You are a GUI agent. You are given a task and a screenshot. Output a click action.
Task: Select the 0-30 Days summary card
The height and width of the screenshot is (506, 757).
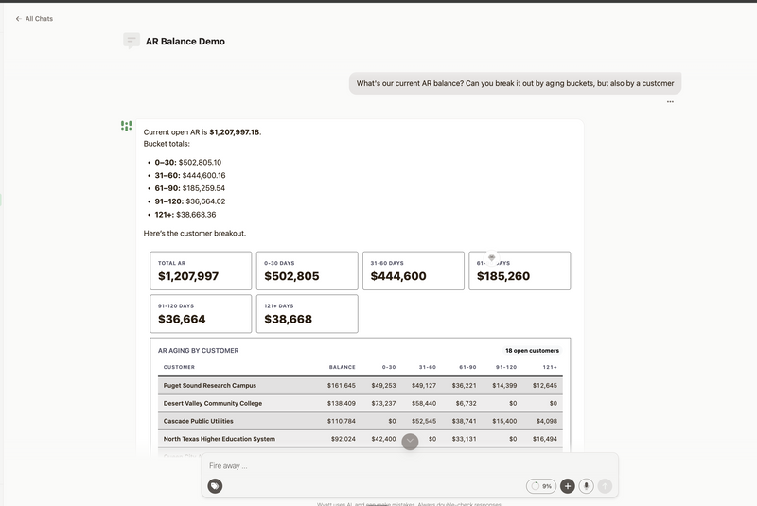point(307,270)
